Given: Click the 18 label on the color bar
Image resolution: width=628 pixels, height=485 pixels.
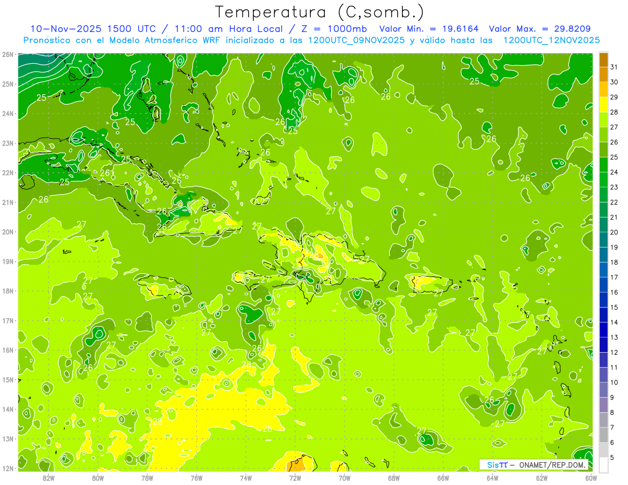Looking at the screenshot, I should [614, 263].
